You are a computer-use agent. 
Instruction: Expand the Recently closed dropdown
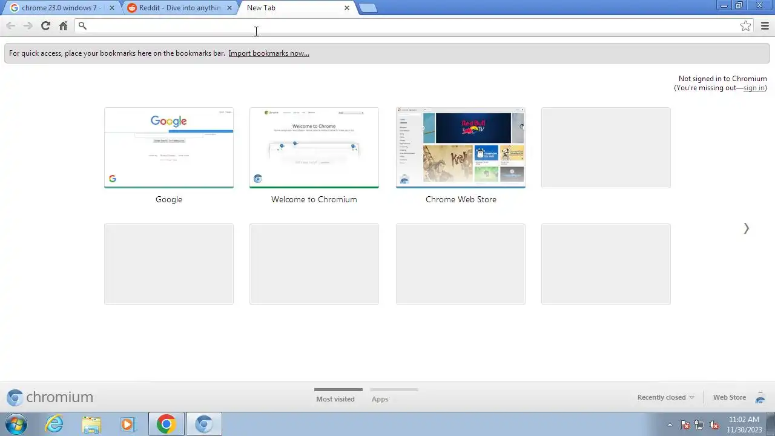tap(665, 397)
